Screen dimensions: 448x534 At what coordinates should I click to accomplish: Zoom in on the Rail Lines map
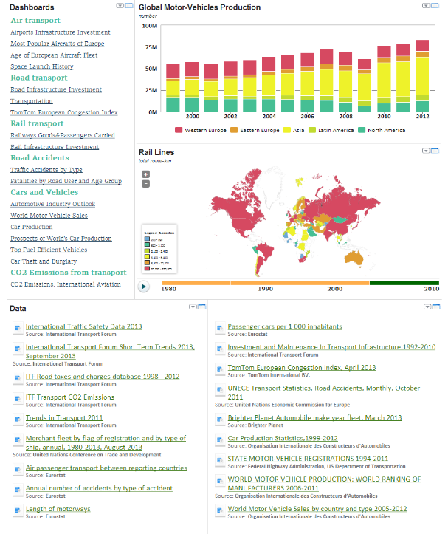(145, 175)
